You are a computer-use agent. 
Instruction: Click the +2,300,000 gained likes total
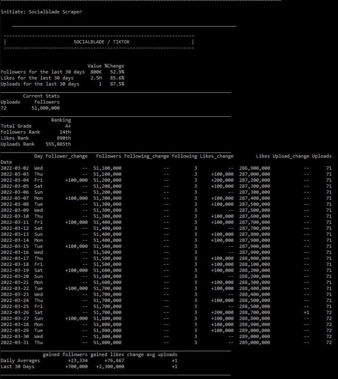pyautogui.click(x=110, y=366)
